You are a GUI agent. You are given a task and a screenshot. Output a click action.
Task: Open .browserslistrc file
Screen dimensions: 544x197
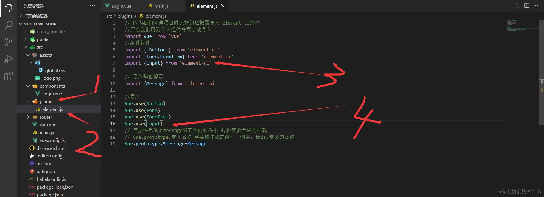coord(59,148)
